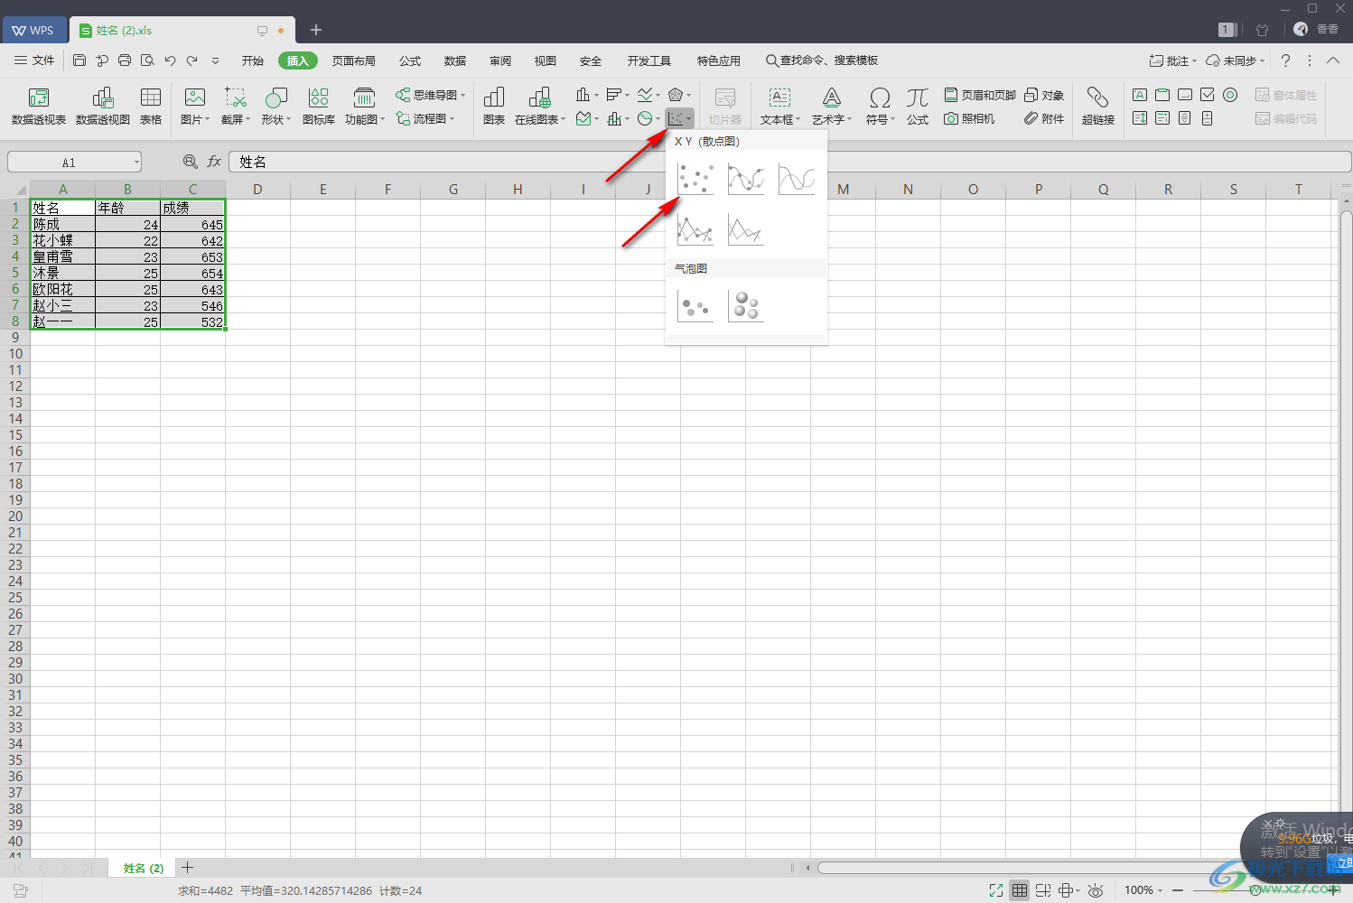Image resolution: width=1353 pixels, height=903 pixels.
Task: Insert a PivotChart (数据透视图)
Action: [x=103, y=107]
